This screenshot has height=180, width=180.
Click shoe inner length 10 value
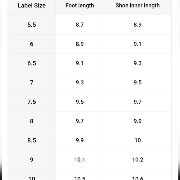(x=137, y=140)
